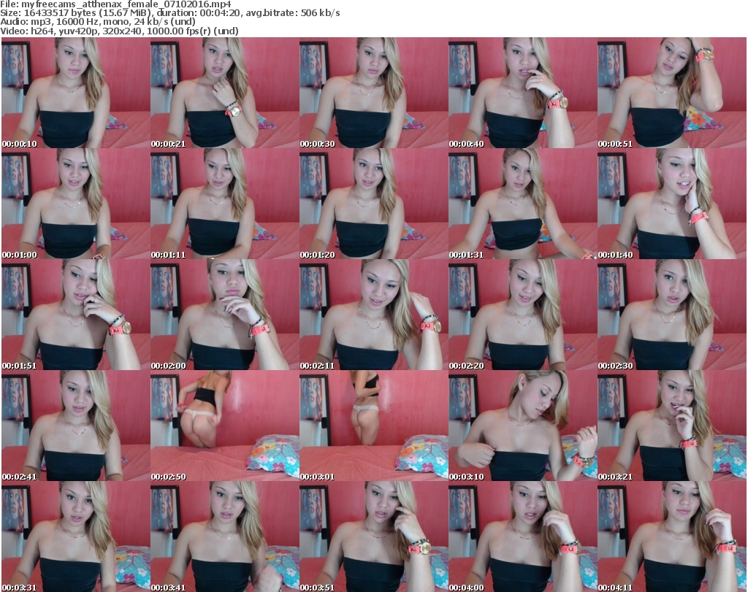Select the thumbnail stamped 00:02:30
Screen dimensions: 748x592
(x=672, y=315)
